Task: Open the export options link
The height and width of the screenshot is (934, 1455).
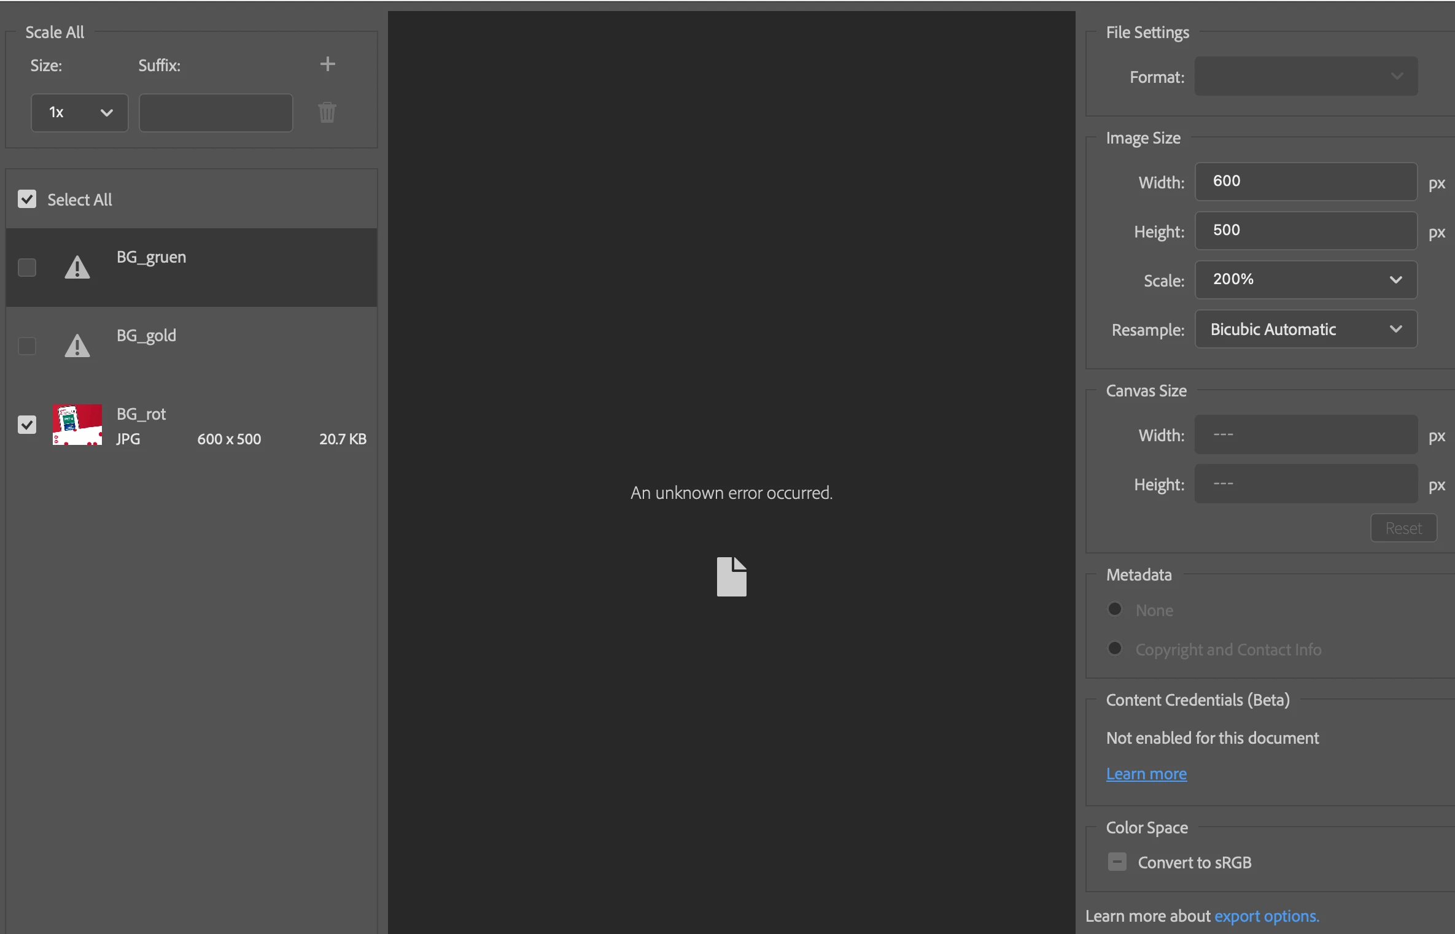Action: click(1266, 916)
